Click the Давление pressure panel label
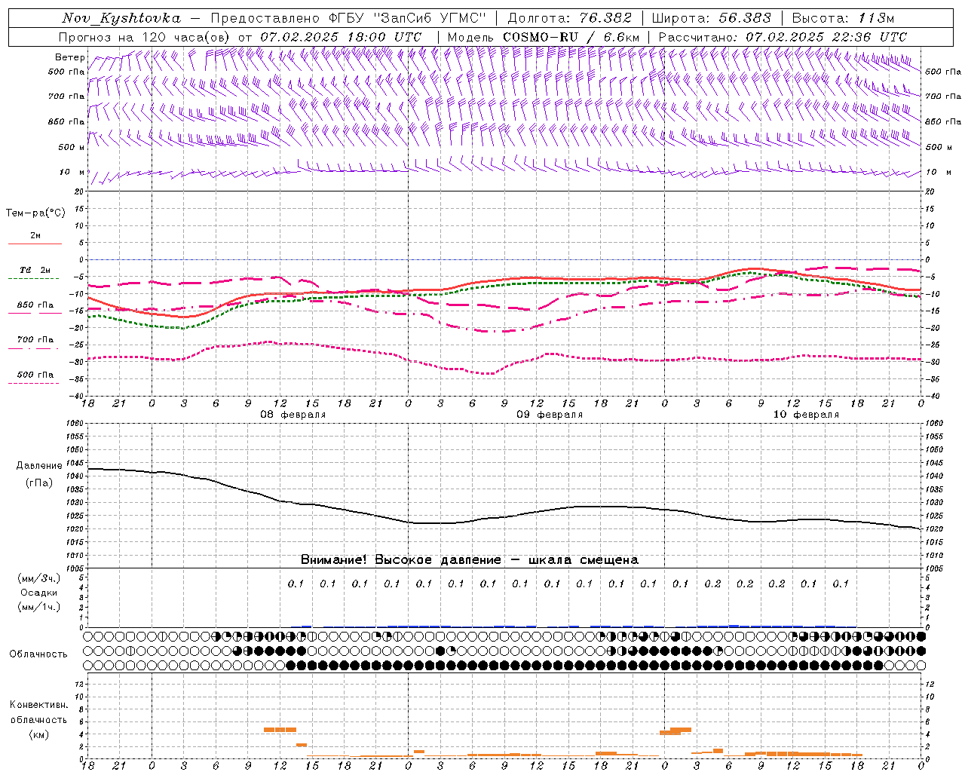 (x=39, y=466)
